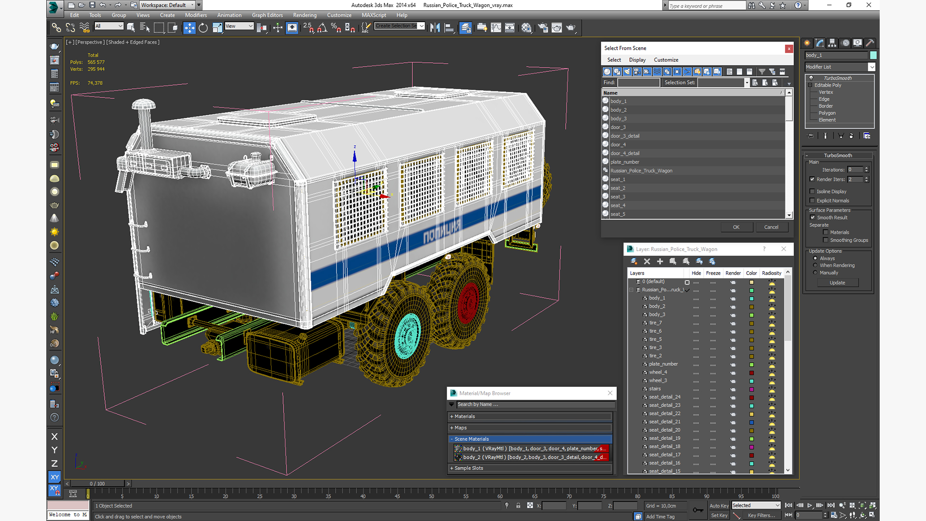Image resolution: width=926 pixels, height=521 pixels.
Task: Click the Auto Key button
Action: click(719, 506)
